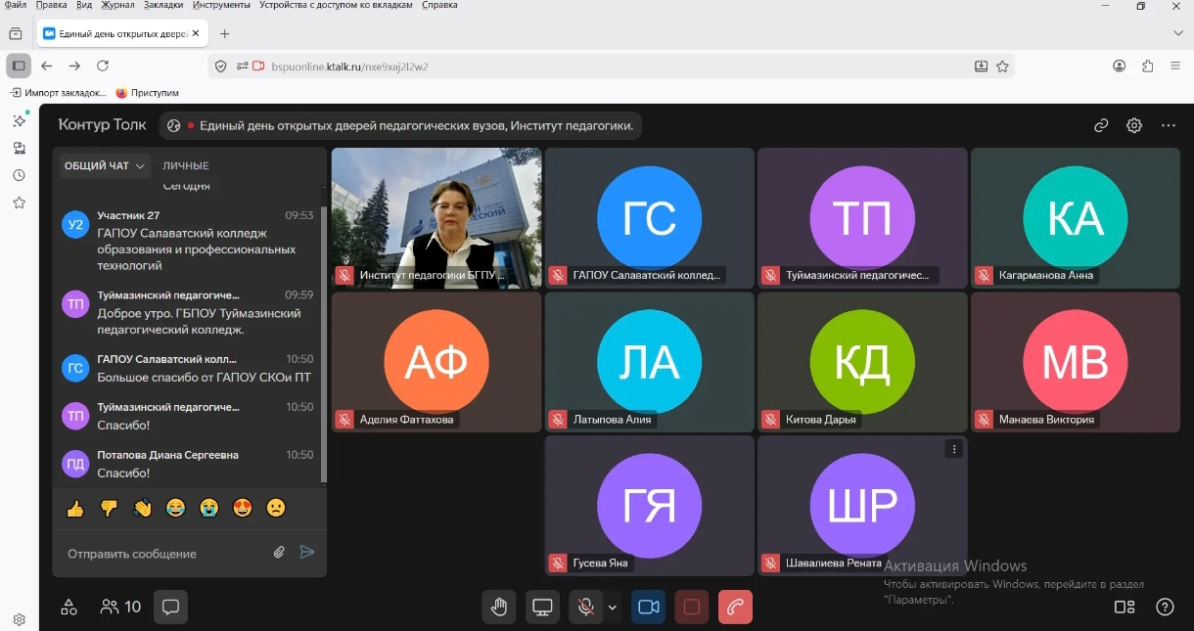Viewport: 1194px width, 631px height.
Task: Open microphone options arrow
Action: [613, 608]
